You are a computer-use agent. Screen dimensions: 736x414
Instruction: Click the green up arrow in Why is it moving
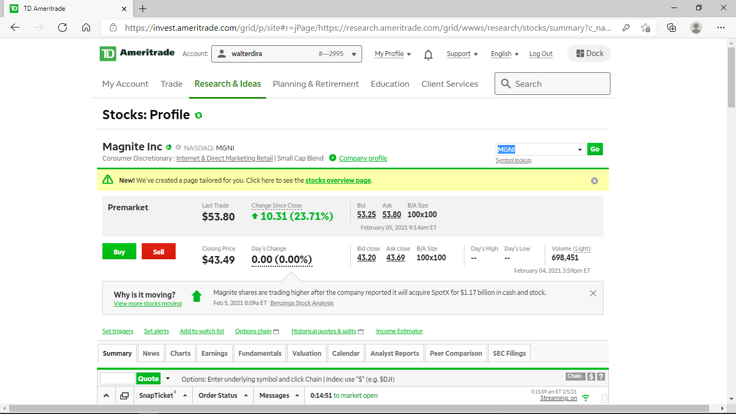pyautogui.click(x=197, y=296)
